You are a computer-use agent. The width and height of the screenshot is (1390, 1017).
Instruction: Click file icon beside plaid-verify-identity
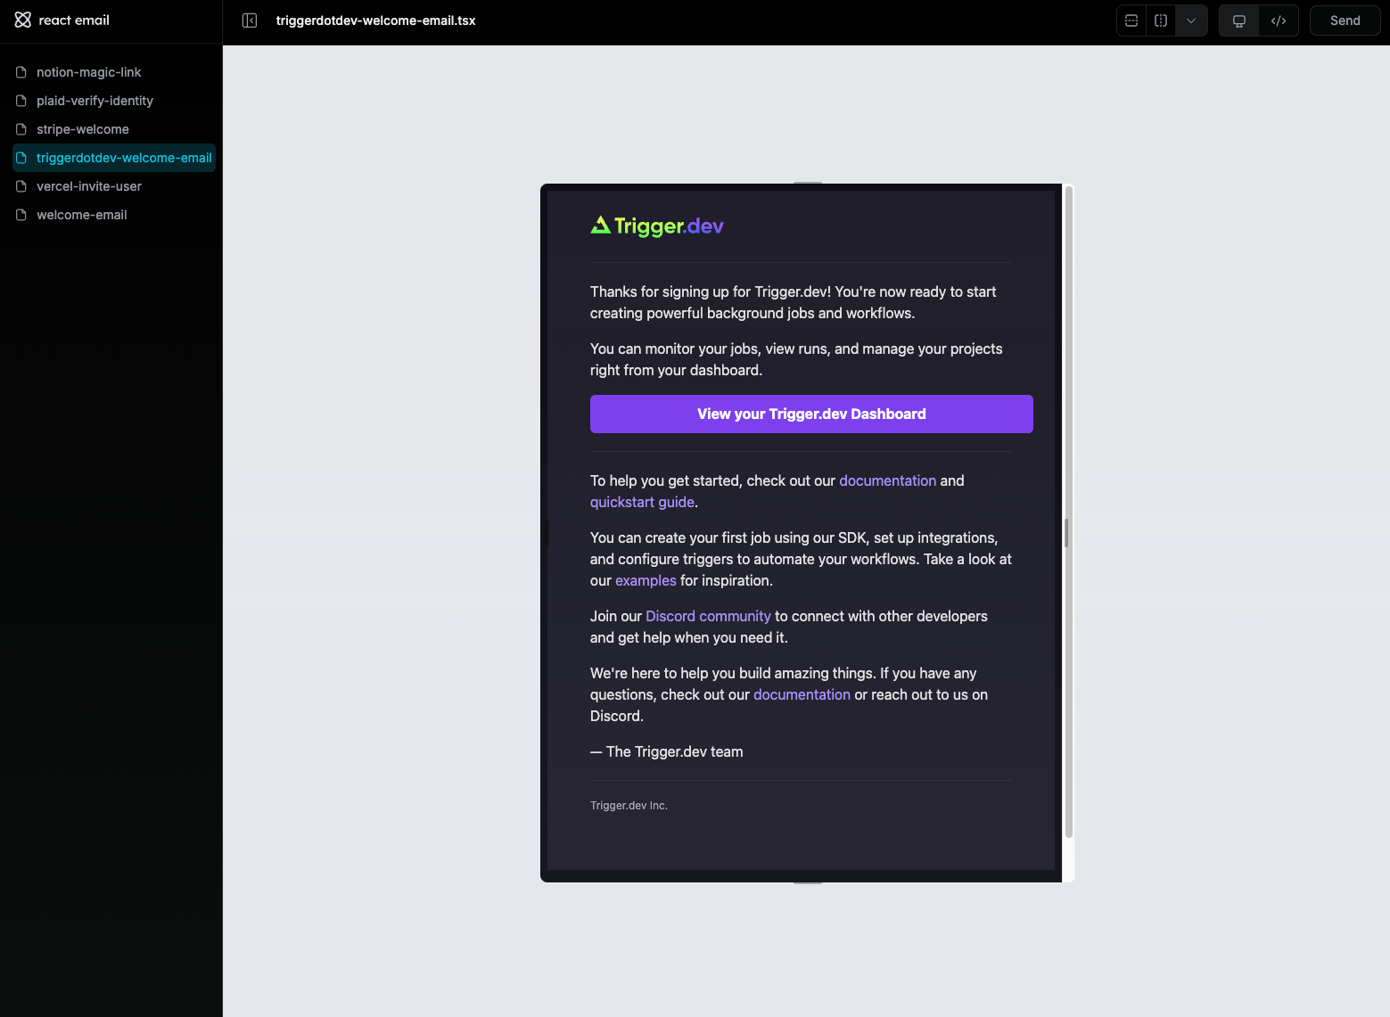21,101
